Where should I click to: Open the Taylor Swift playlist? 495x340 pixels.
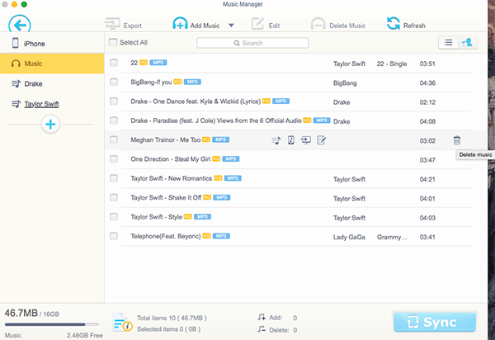(x=52, y=104)
